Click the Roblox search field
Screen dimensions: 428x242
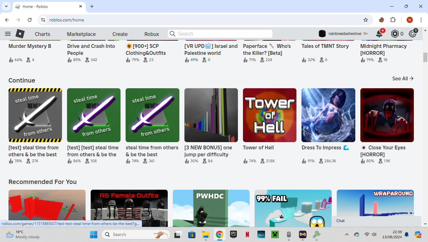(220, 34)
